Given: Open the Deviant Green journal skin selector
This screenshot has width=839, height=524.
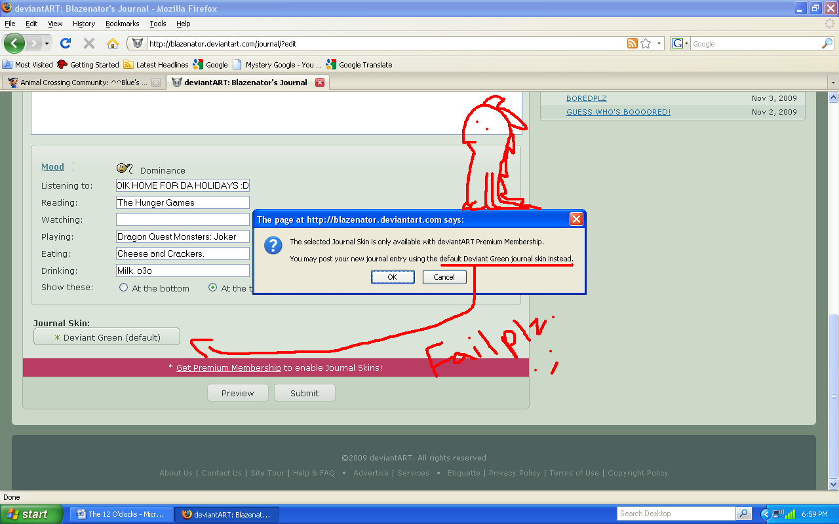Looking at the screenshot, I should point(107,337).
